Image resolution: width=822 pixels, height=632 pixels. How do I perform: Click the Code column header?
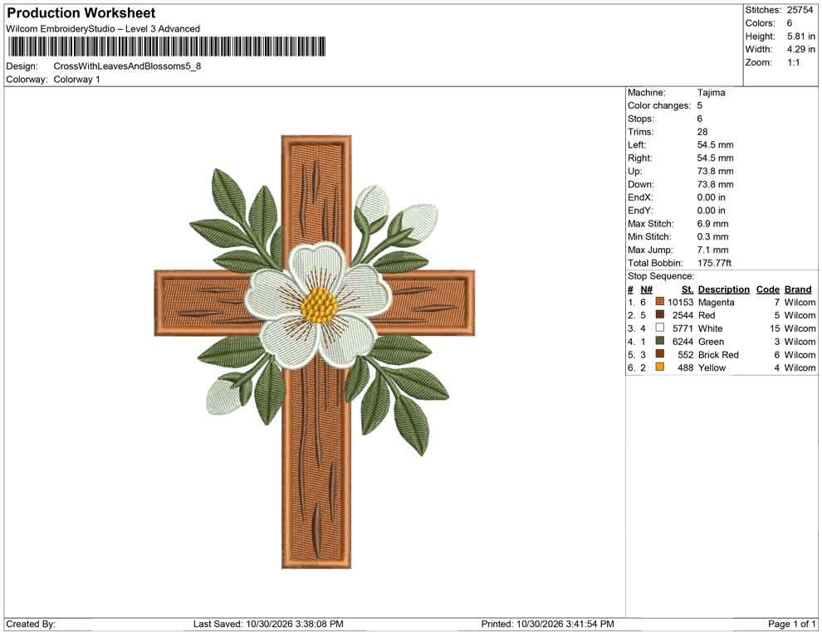768,289
